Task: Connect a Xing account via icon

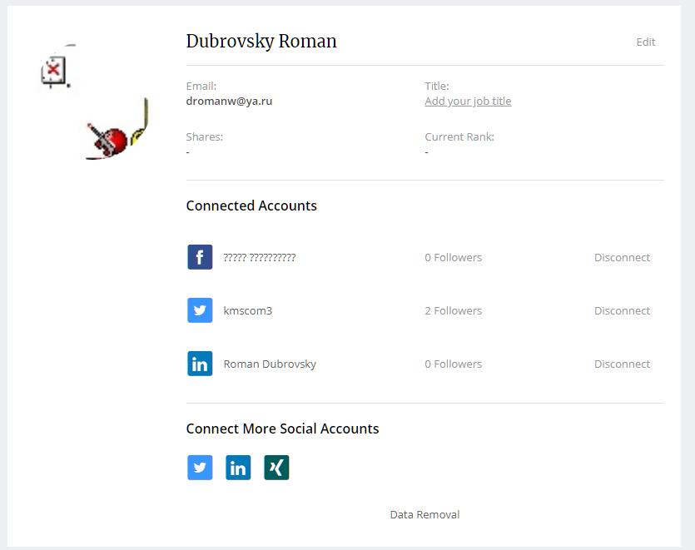Action: 276,468
